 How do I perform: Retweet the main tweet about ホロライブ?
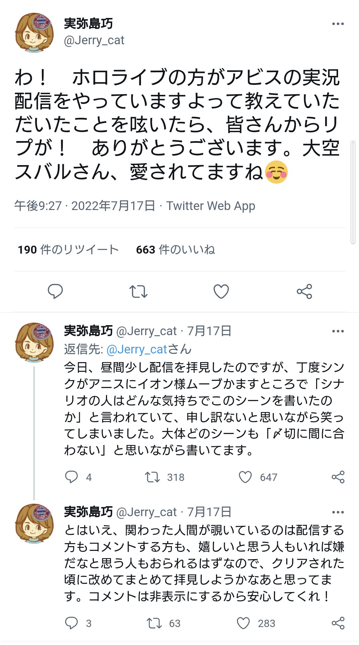pyautogui.click(x=138, y=292)
